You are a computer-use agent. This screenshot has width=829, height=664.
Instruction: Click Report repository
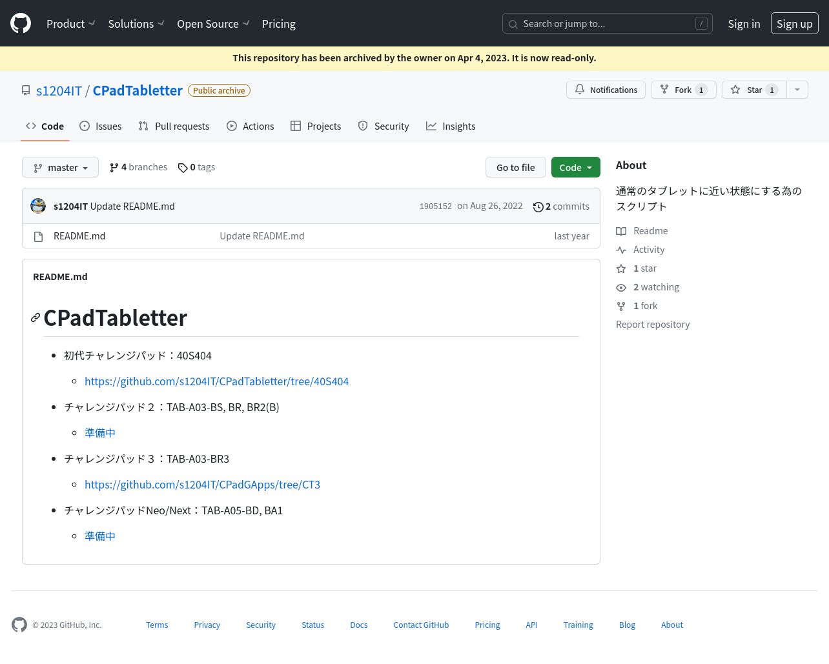tap(653, 325)
